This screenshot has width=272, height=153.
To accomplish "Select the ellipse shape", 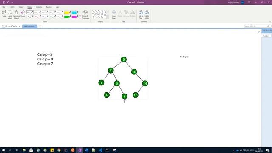I will (x=99, y=14).
